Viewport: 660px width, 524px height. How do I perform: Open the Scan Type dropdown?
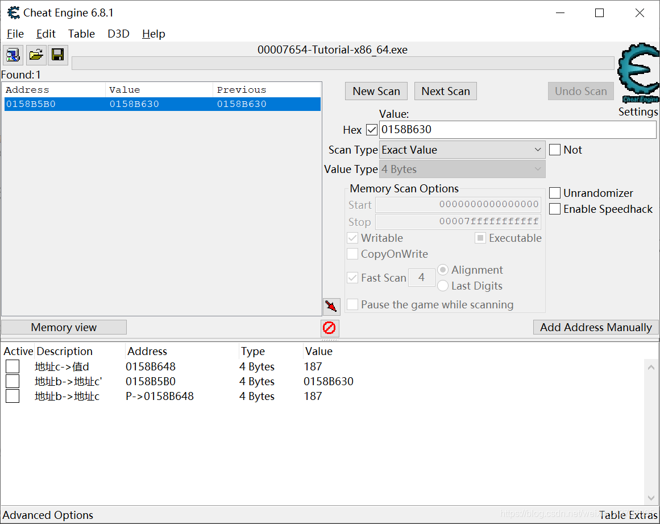pos(462,150)
